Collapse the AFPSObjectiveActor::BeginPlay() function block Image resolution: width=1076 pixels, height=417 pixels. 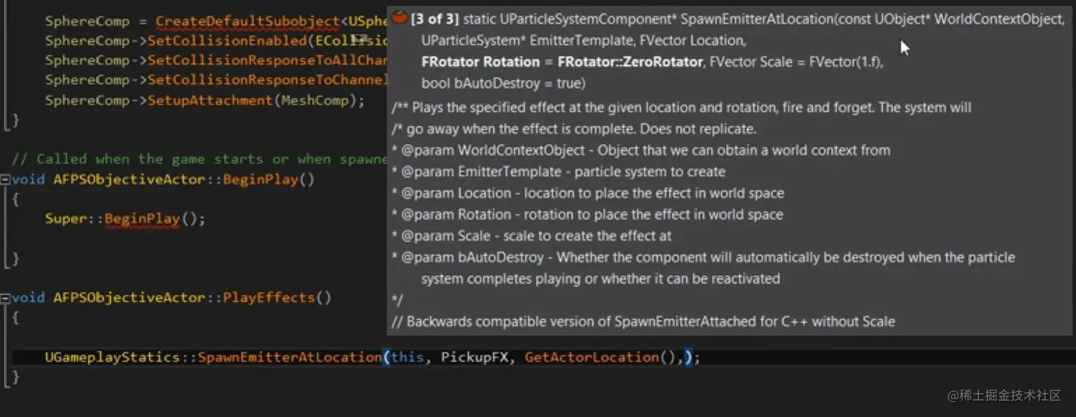(5, 180)
